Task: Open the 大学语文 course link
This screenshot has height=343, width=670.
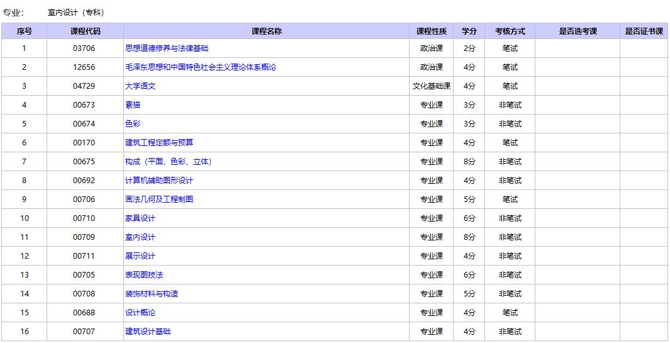Action: tap(140, 86)
